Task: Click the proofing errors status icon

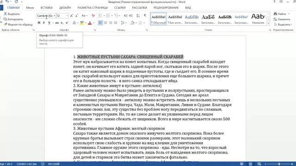Action: click(x=43, y=164)
